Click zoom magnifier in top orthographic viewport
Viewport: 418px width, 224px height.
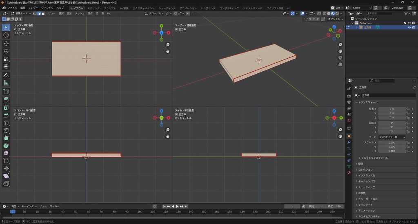(168, 45)
